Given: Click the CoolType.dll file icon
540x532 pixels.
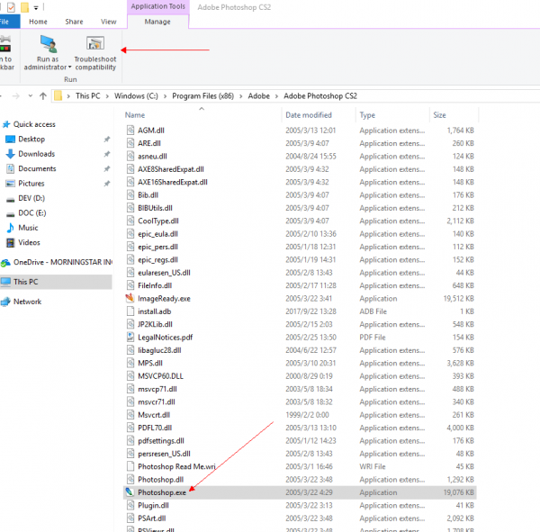Looking at the screenshot, I should tap(130, 221).
